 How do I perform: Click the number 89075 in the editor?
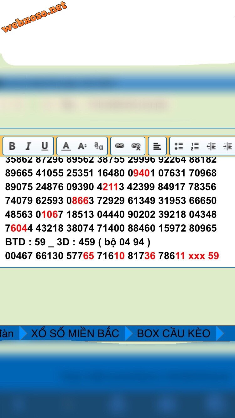pos(19,187)
